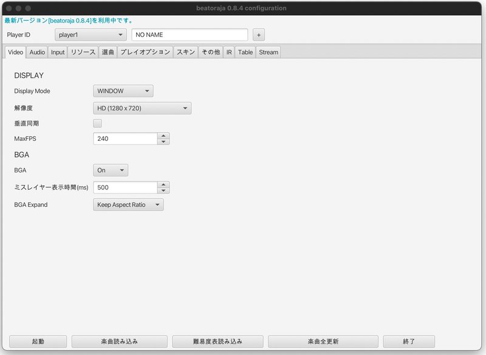Click the 解像度 label

tap(23, 108)
